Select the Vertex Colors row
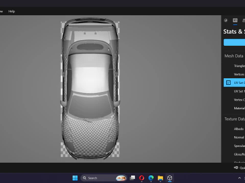The height and width of the screenshot is (183, 245). coord(234,100)
